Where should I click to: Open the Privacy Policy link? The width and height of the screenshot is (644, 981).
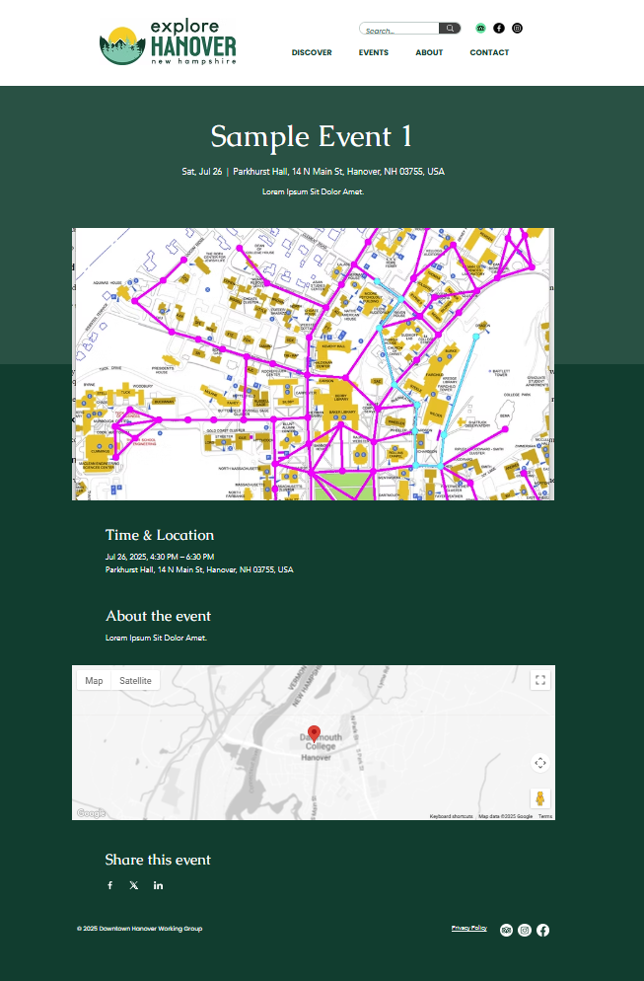pyautogui.click(x=468, y=928)
